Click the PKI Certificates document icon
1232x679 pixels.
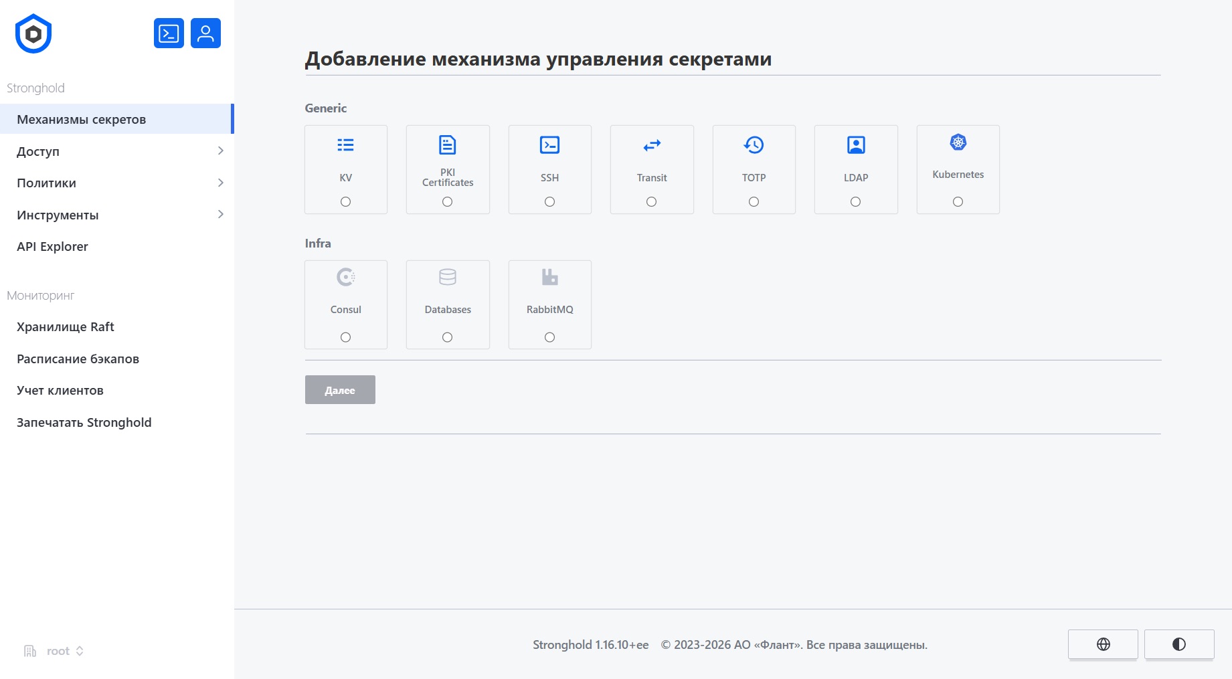click(x=448, y=144)
